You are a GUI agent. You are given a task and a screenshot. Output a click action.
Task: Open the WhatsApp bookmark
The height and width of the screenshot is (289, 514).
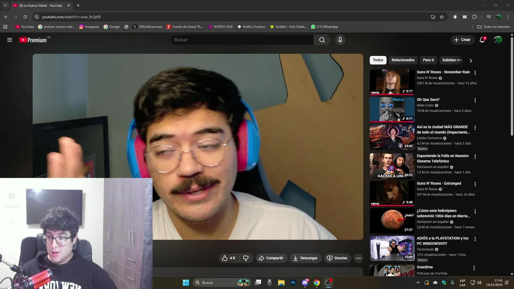(x=324, y=27)
